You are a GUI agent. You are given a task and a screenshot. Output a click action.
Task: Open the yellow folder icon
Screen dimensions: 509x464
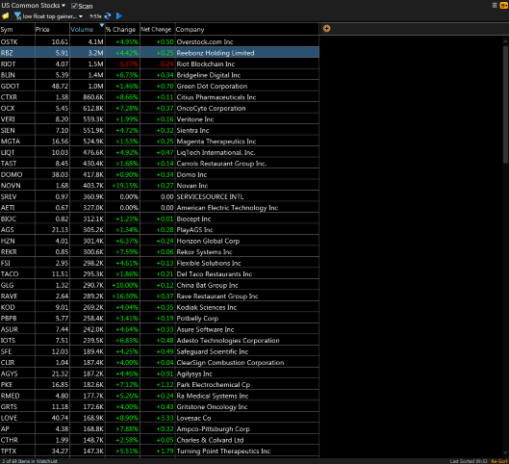tap(5, 16)
